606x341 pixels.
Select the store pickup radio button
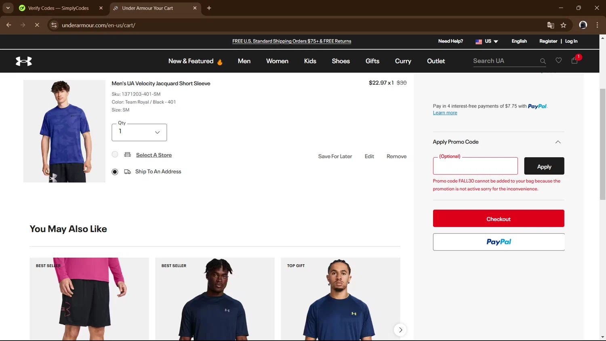click(115, 154)
